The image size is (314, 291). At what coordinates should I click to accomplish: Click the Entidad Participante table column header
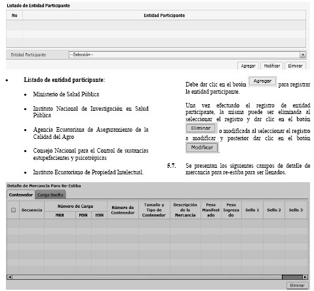(164, 16)
